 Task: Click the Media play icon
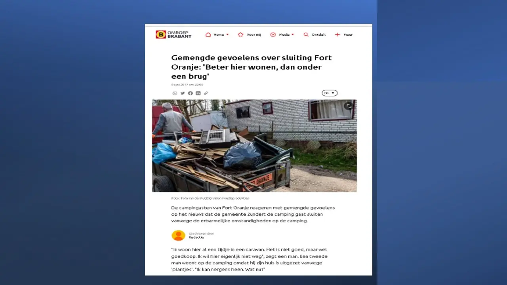(x=273, y=34)
